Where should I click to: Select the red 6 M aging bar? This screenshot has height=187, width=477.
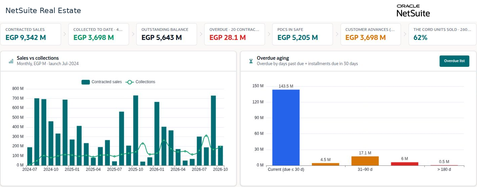(405, 163)
